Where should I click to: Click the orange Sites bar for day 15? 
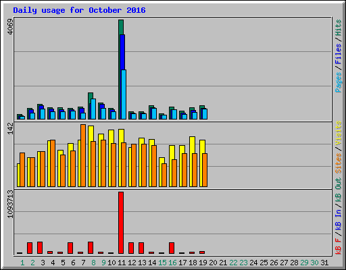(164, 175)
